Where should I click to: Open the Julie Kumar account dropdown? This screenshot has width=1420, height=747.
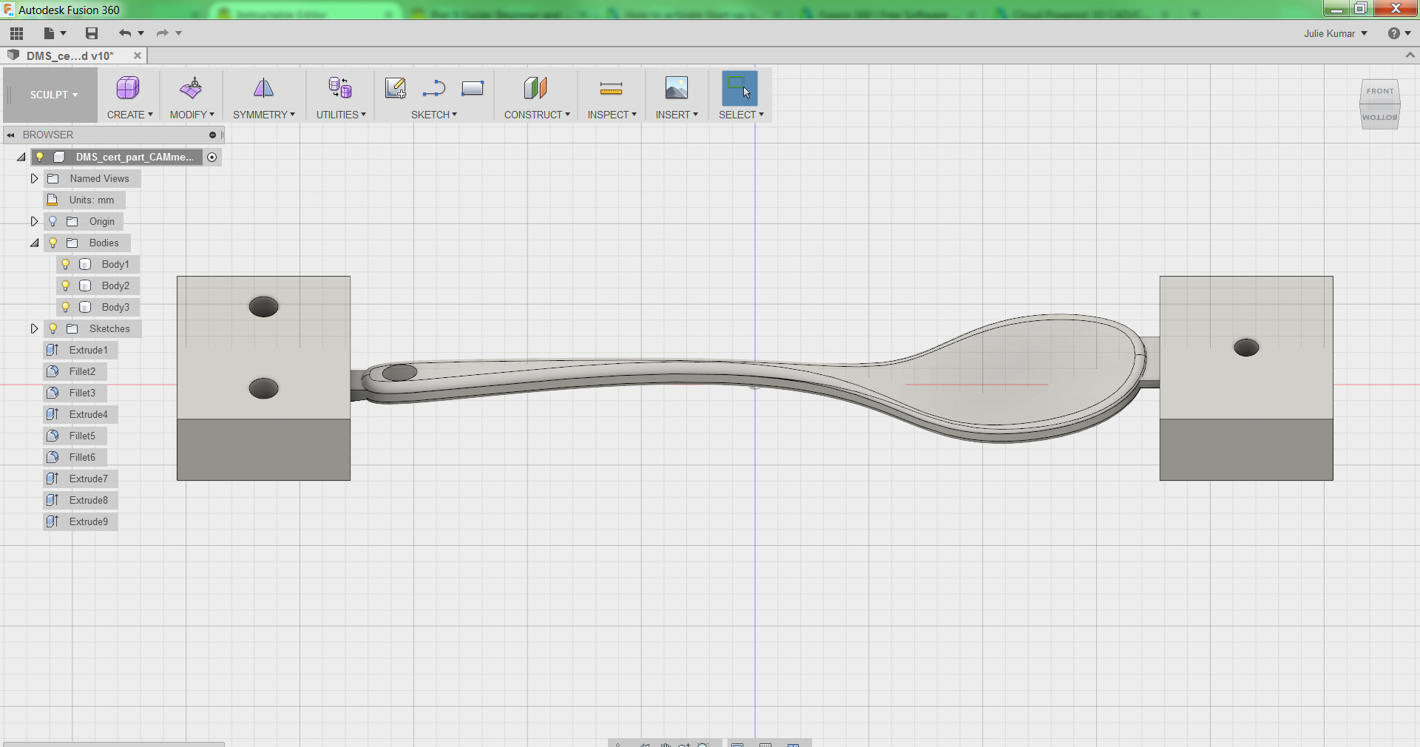(x=1335, y=33)
